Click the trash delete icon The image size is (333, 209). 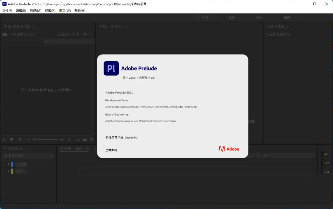point(92,140)
